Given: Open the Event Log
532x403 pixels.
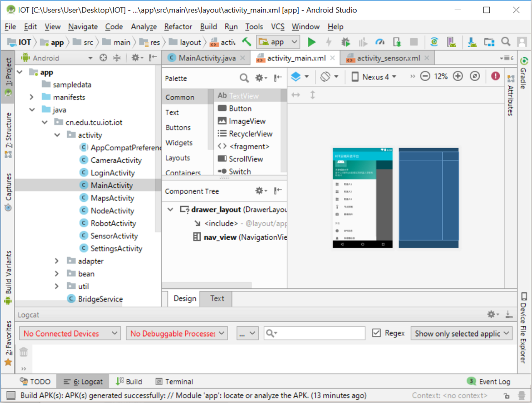Looking at the screenshot, I should tap(489, 381).
